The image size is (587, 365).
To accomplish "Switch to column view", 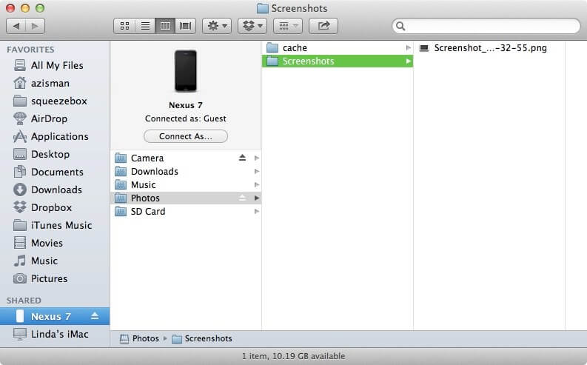I will coord(165,26).
